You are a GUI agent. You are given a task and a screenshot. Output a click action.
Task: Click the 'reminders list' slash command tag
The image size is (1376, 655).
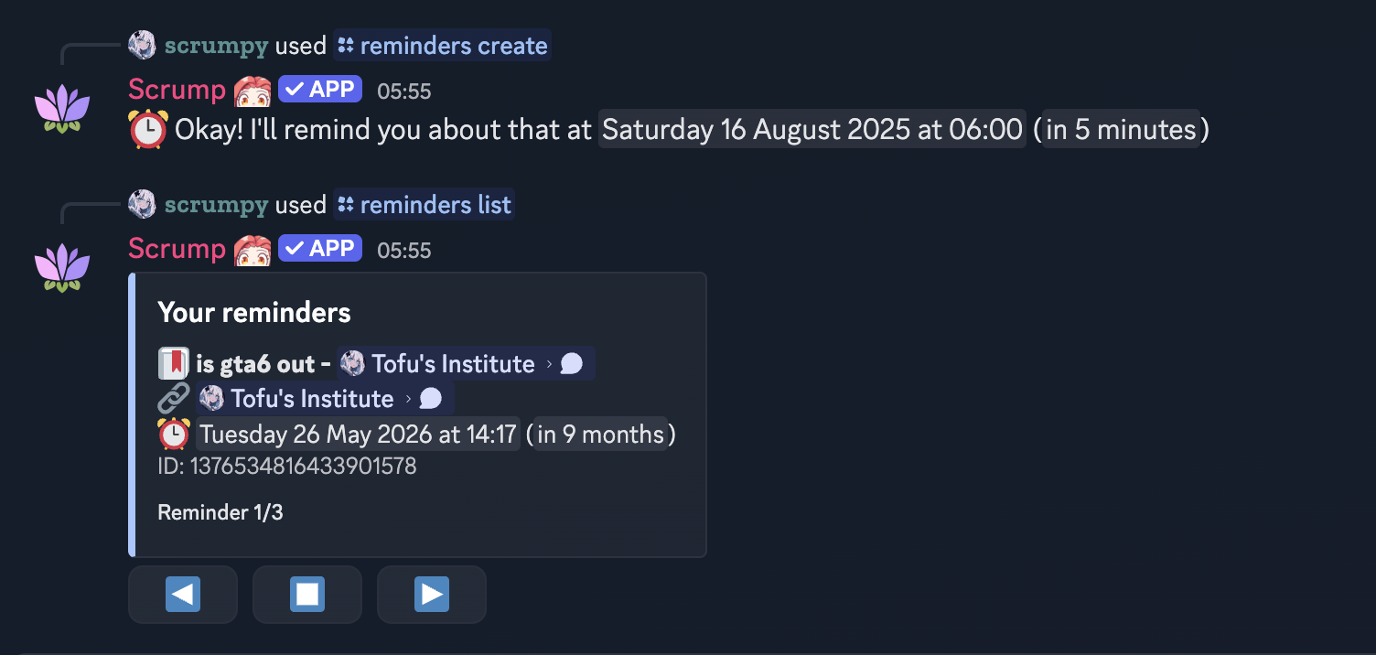424,204
